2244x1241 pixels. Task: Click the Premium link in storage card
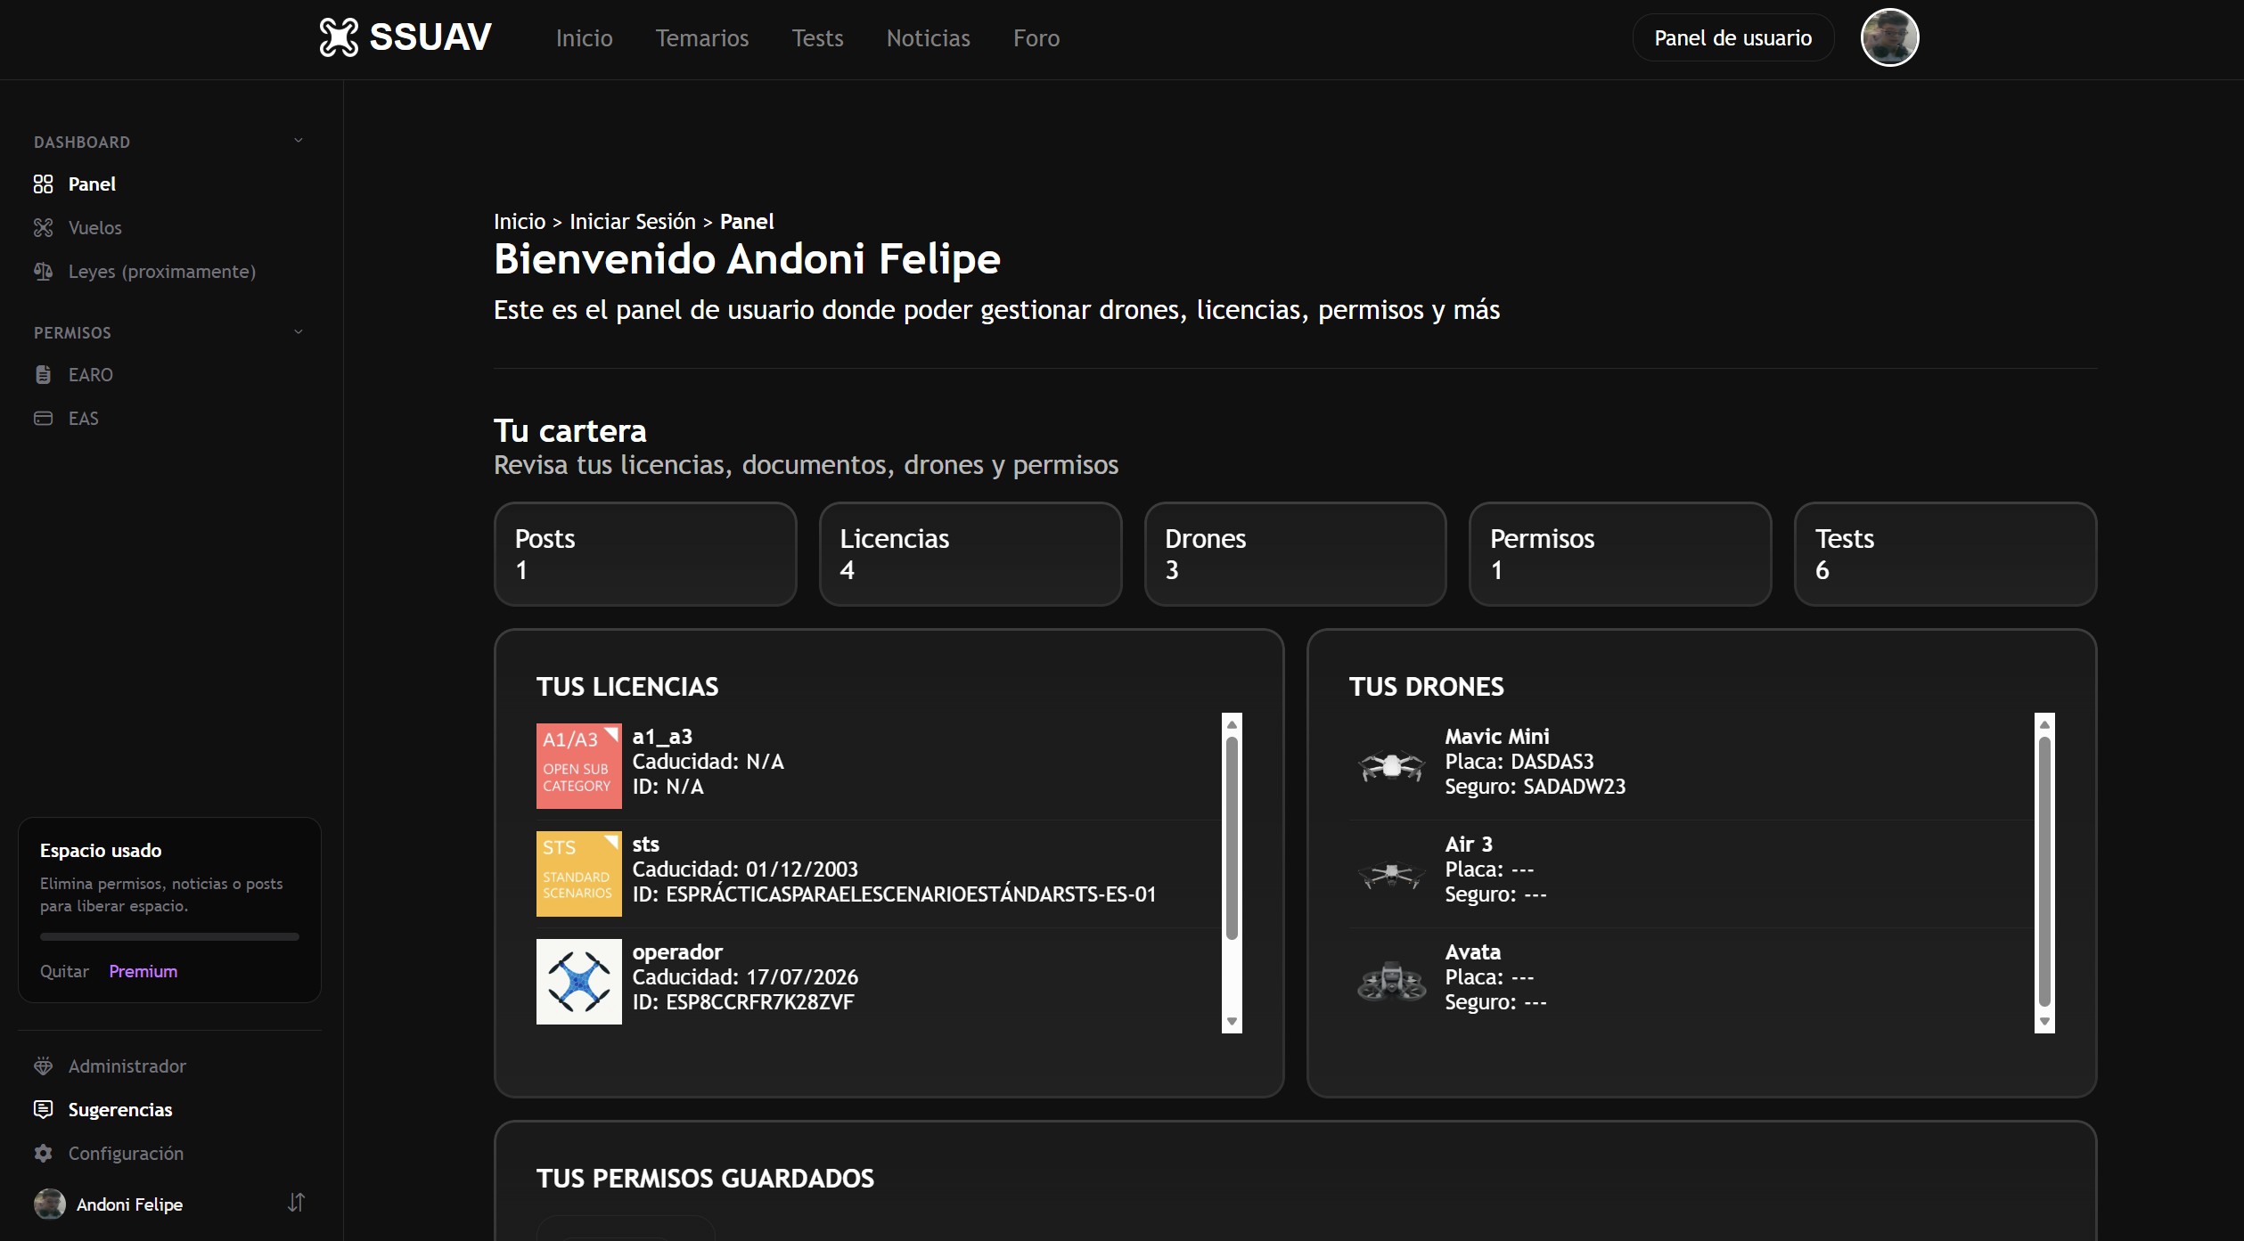(143, 972)
